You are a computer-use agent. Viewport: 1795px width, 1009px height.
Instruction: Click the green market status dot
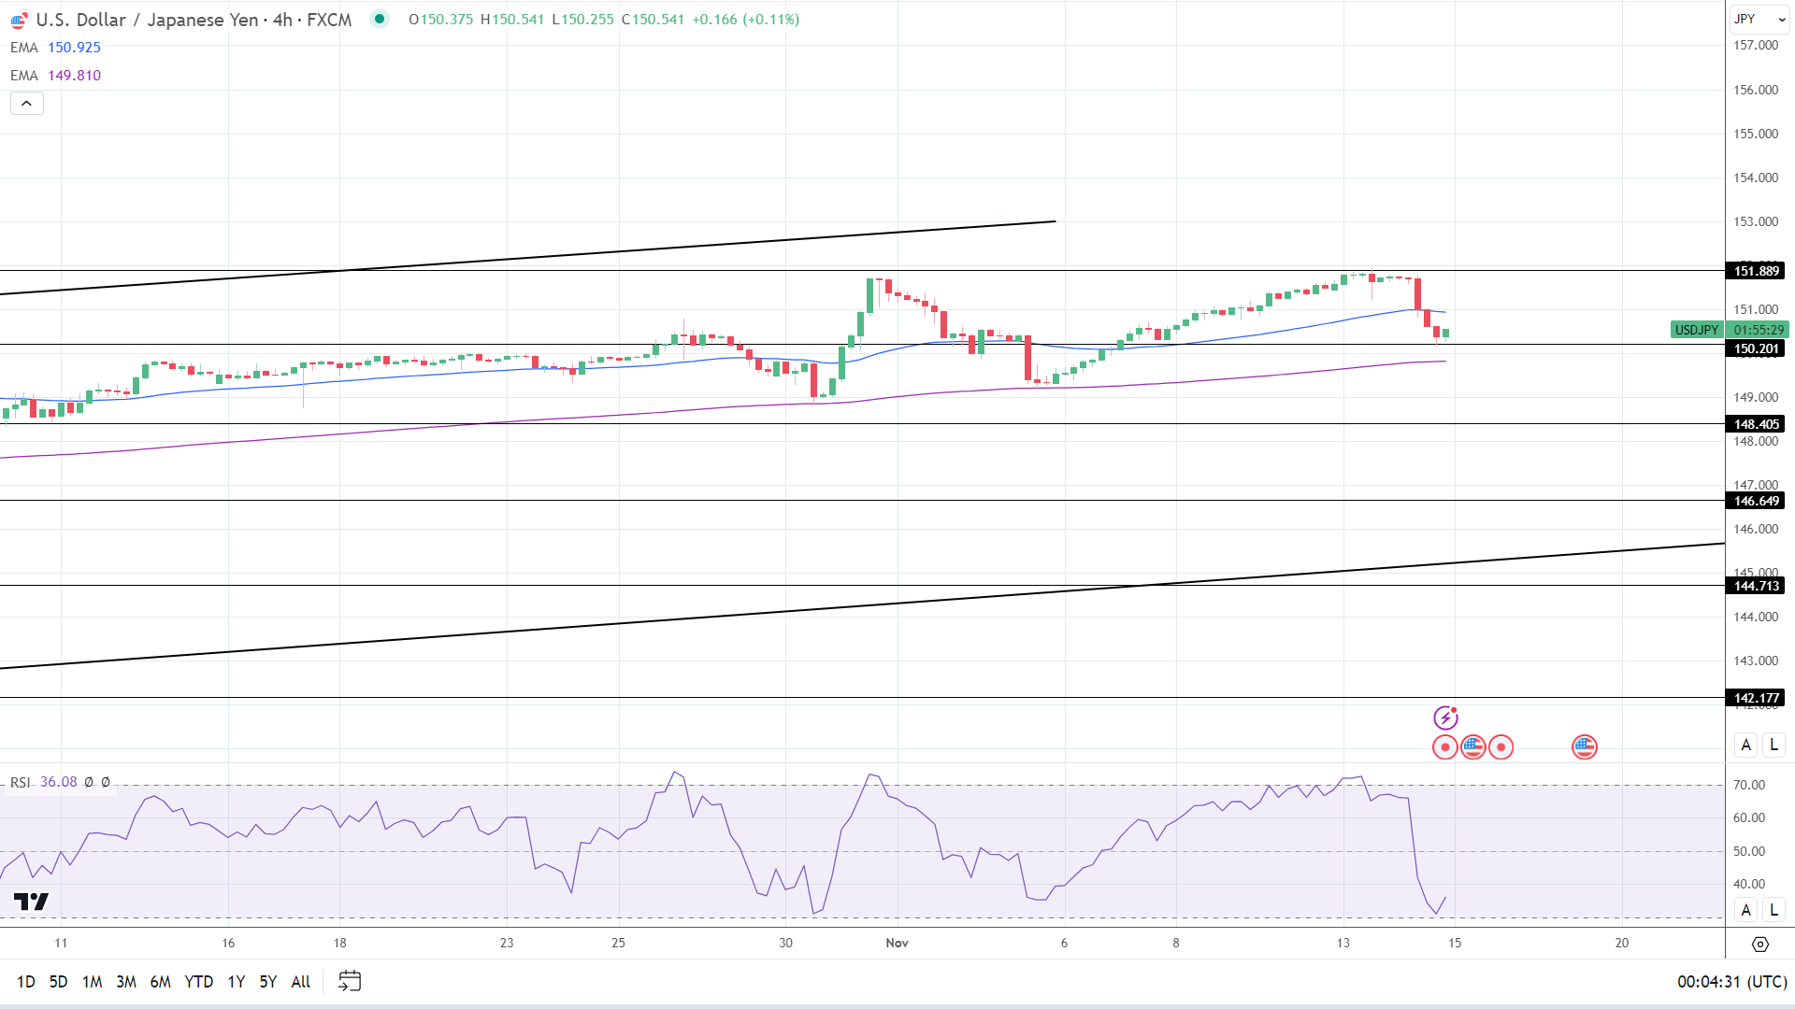pos(379,19)
